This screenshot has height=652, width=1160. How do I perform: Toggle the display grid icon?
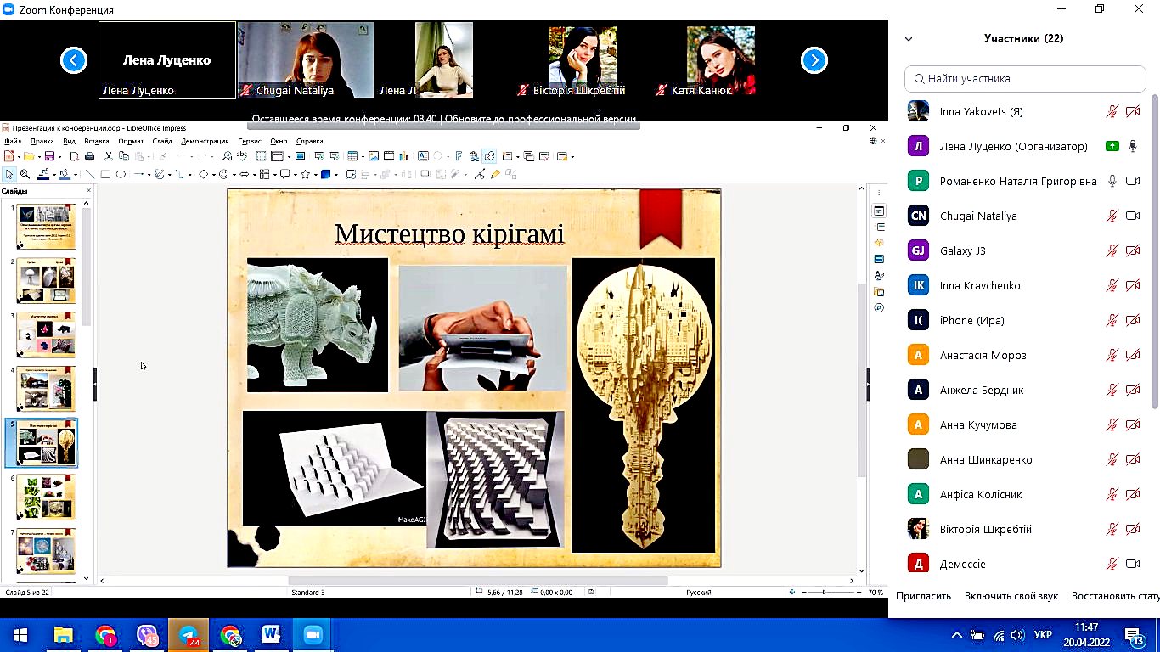(261, 157)
